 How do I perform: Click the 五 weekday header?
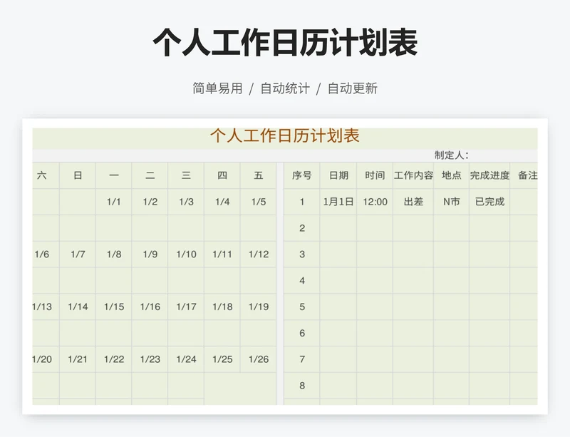point(259,175)
